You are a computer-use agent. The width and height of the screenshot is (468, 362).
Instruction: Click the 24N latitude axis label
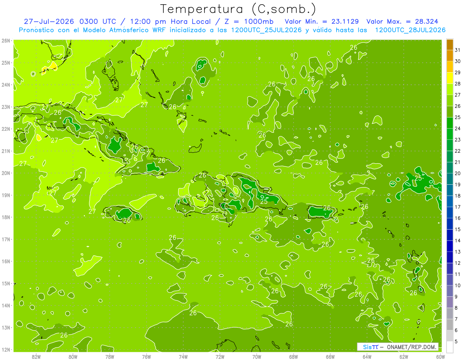(6, 85)
